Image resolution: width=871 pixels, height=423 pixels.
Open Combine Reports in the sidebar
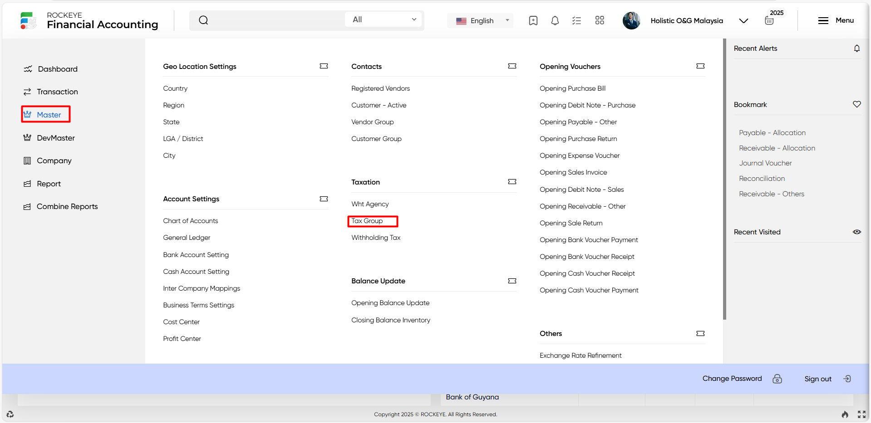click(x=60, y=206)
